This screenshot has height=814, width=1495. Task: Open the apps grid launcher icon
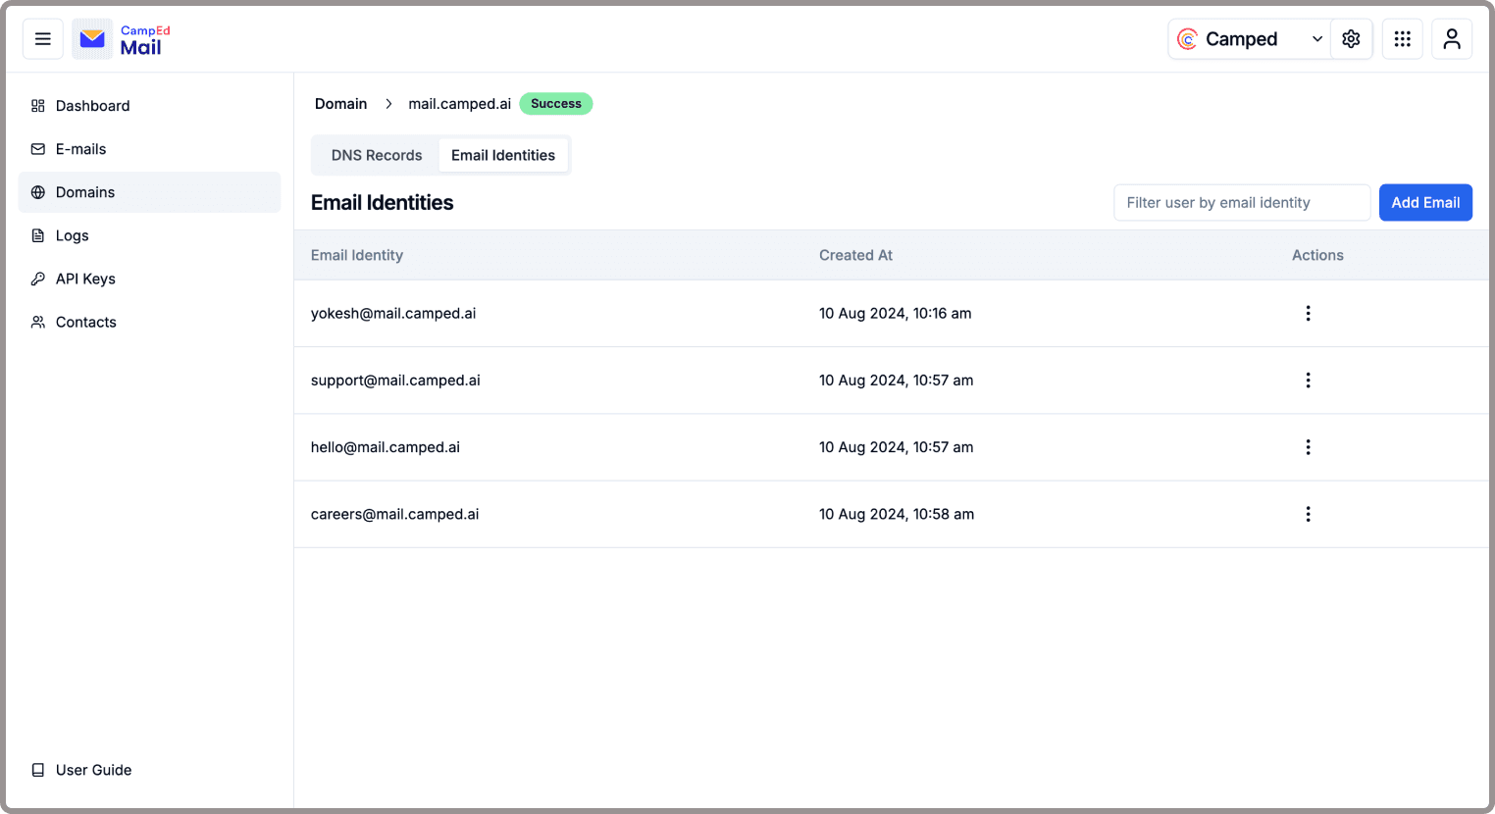click(x=1403, y=39)
